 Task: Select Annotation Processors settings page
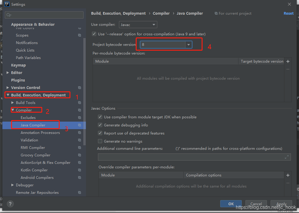(40, 133)
